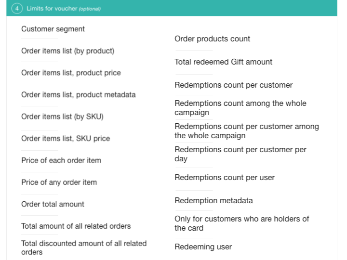
Task: Expand the Limits for voucher section header
Action: 64,9
